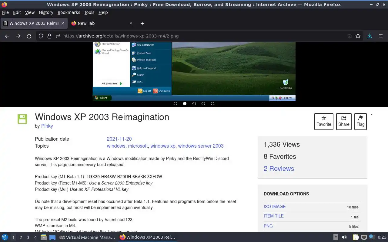Click the Windows XP screenshot preview image

(194, 71)
